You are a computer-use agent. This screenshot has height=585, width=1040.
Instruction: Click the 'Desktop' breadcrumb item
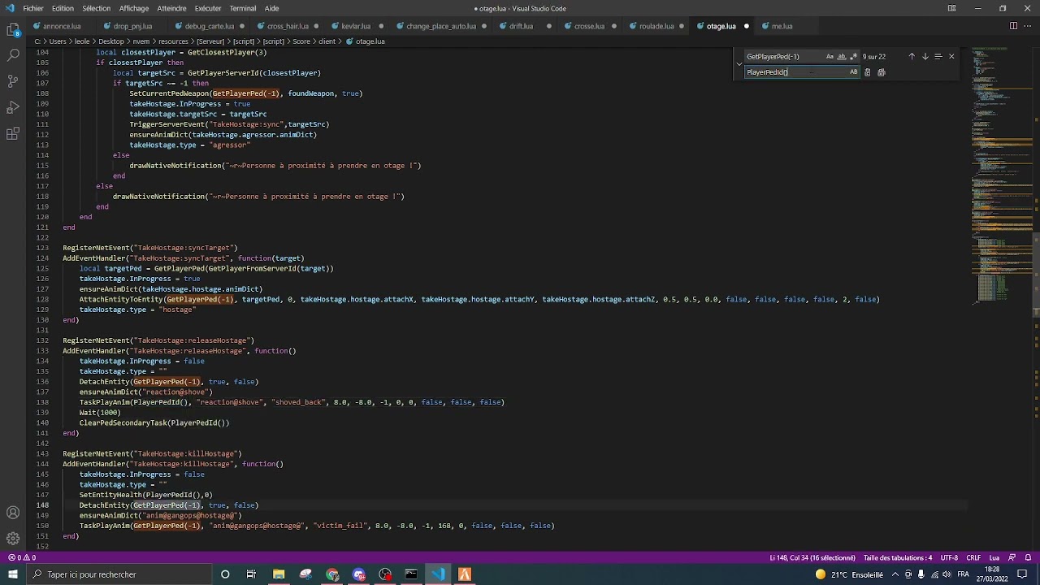coord(111,41)
